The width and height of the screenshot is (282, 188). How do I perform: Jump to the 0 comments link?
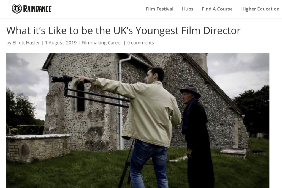click(140, 43)
